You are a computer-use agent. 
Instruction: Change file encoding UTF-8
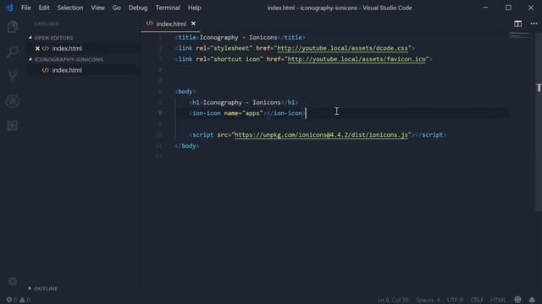coord(455,300)
